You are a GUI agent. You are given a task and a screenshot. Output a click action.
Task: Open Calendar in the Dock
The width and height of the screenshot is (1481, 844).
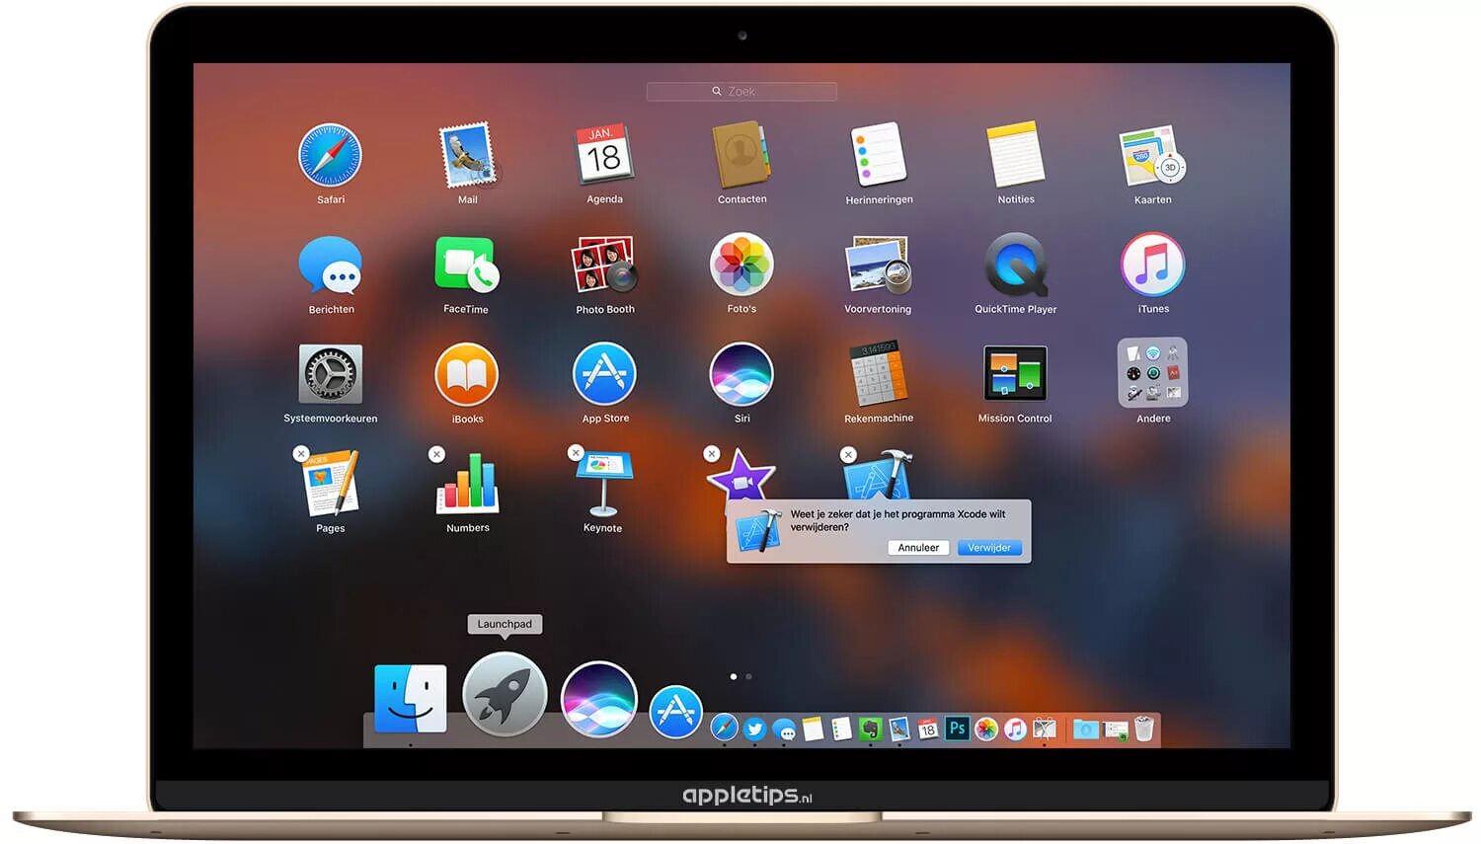click(x=928, y=729)
